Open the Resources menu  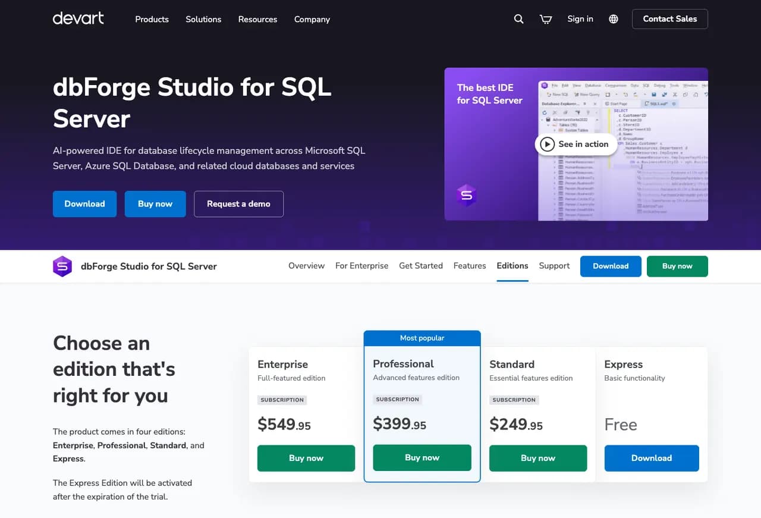pyautogui.click(x=257, y=19)
